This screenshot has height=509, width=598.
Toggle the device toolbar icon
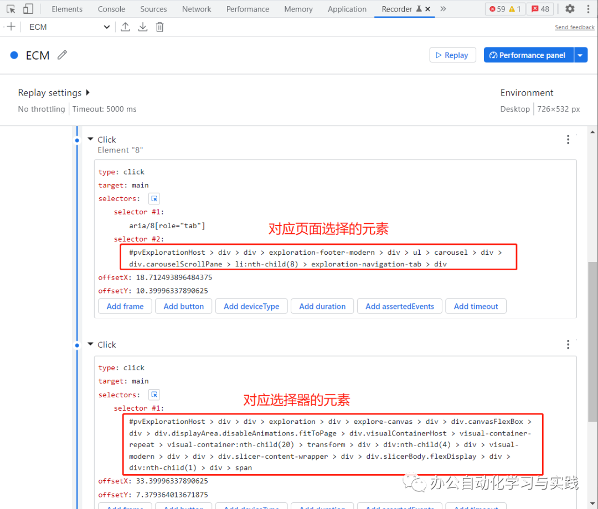(x=28, y=9)
